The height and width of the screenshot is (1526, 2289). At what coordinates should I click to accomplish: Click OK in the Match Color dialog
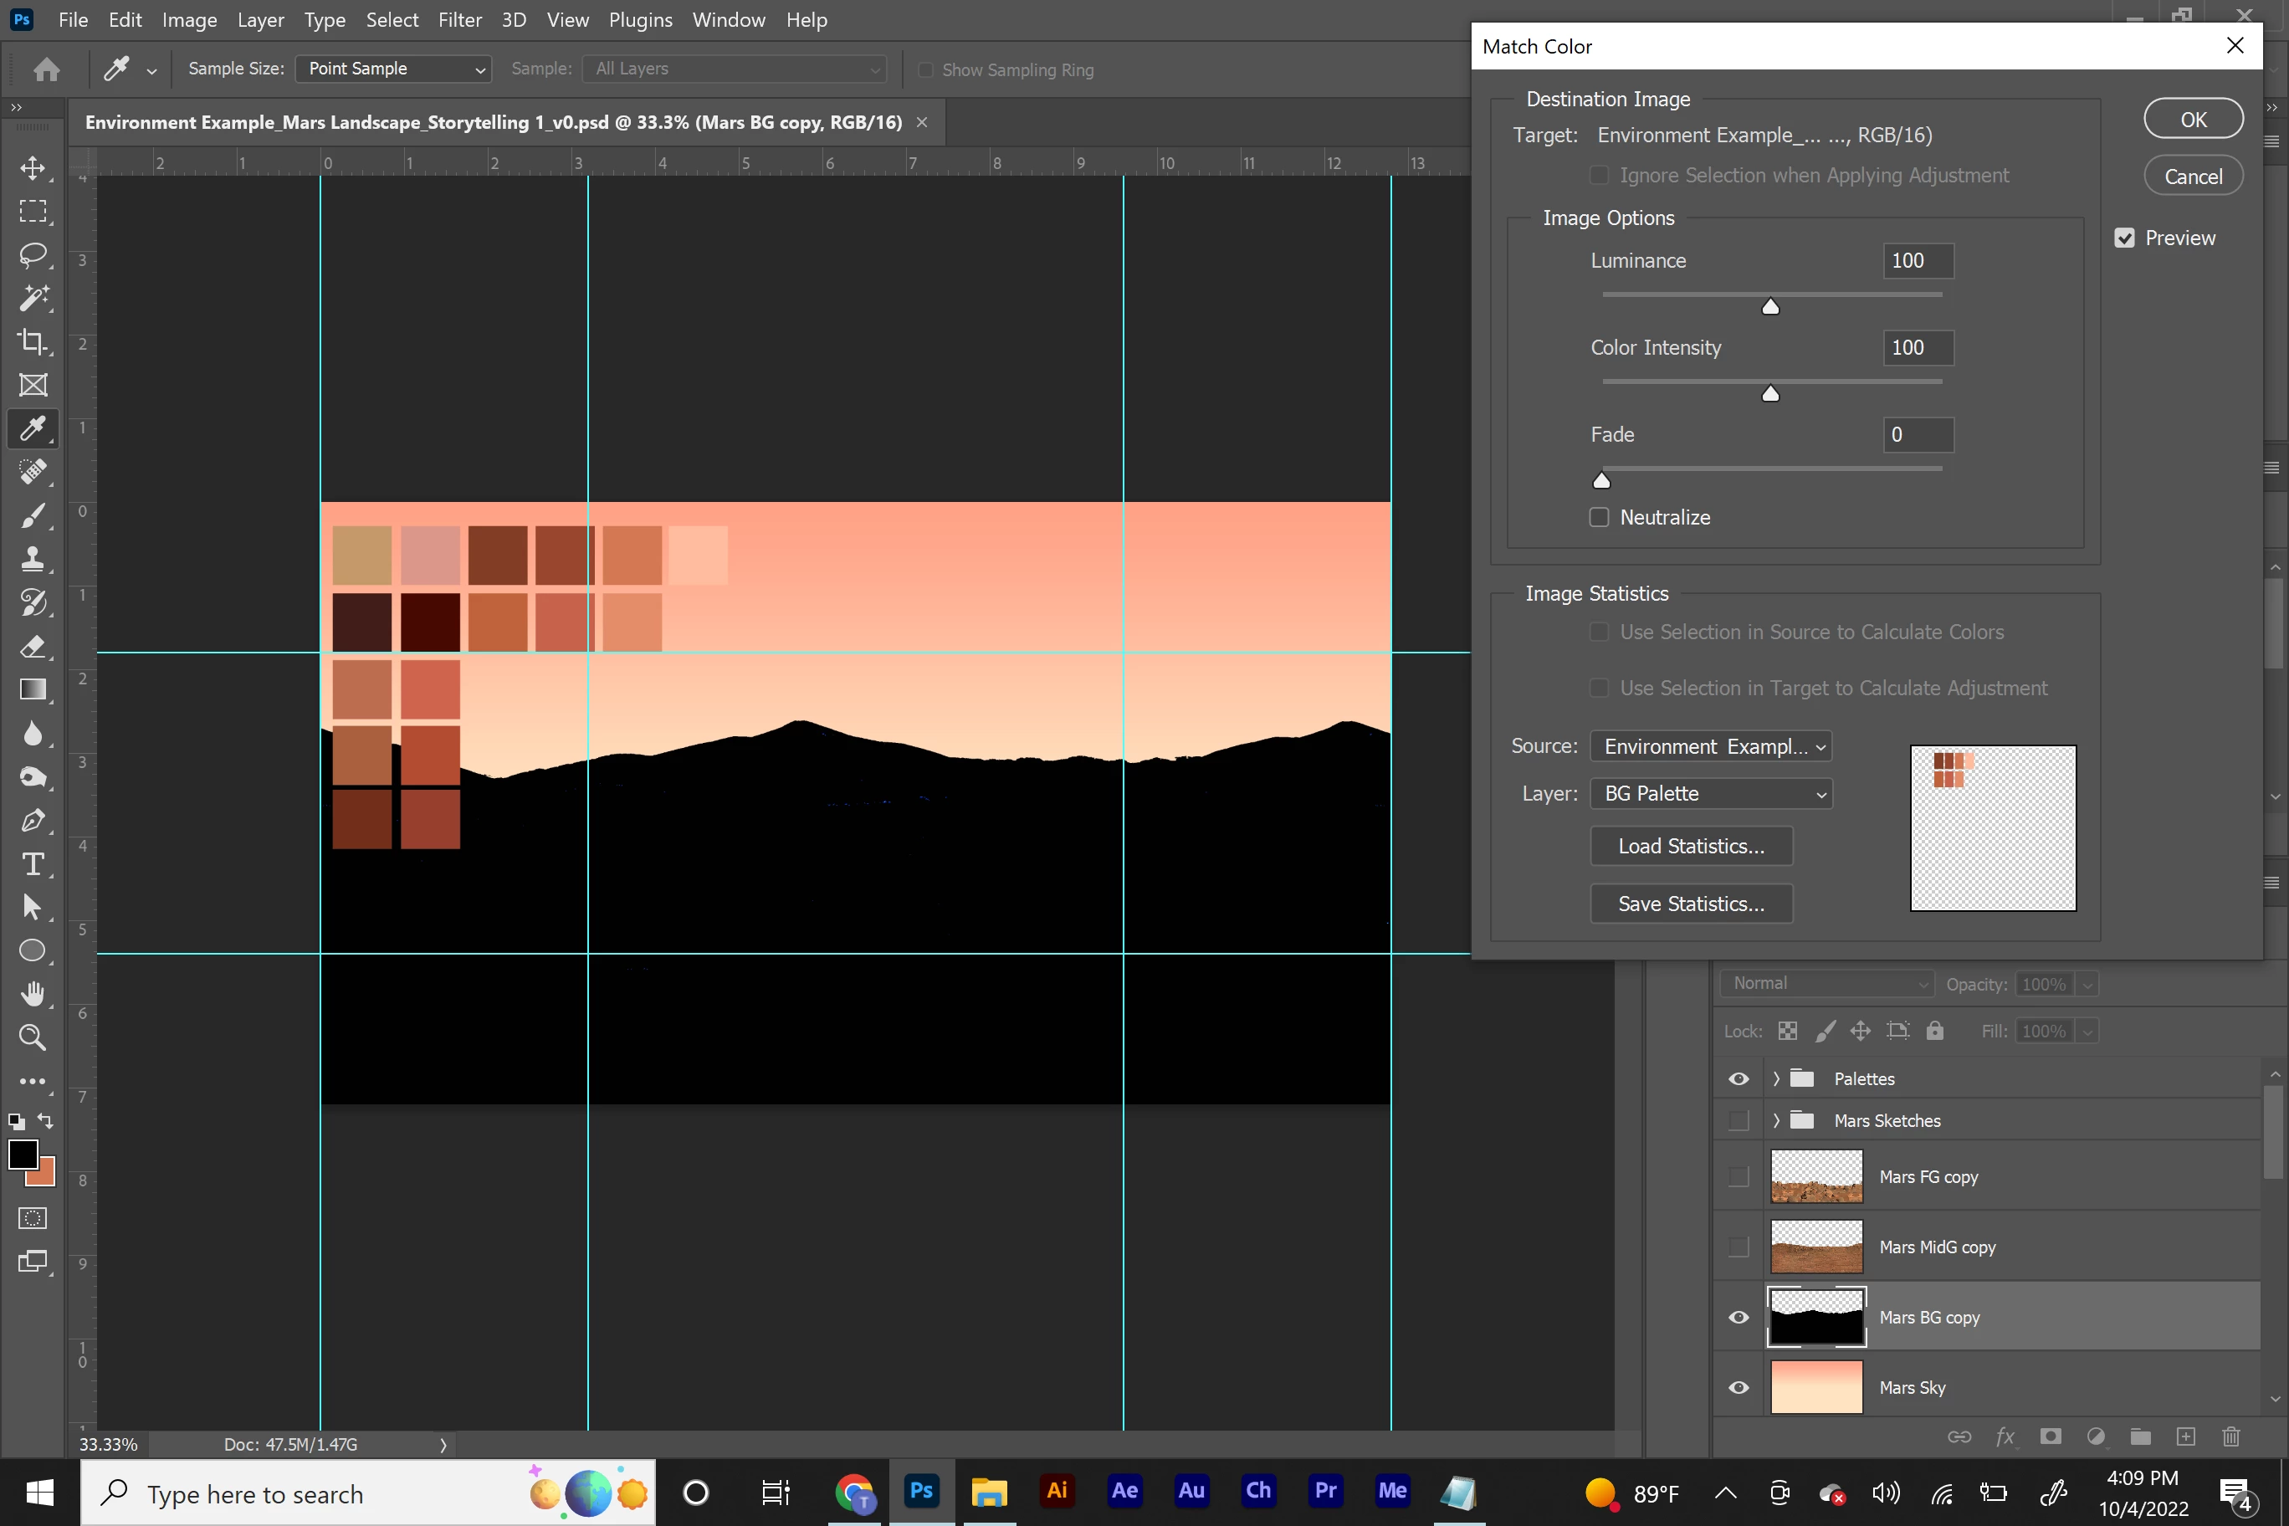point(2193,119)
